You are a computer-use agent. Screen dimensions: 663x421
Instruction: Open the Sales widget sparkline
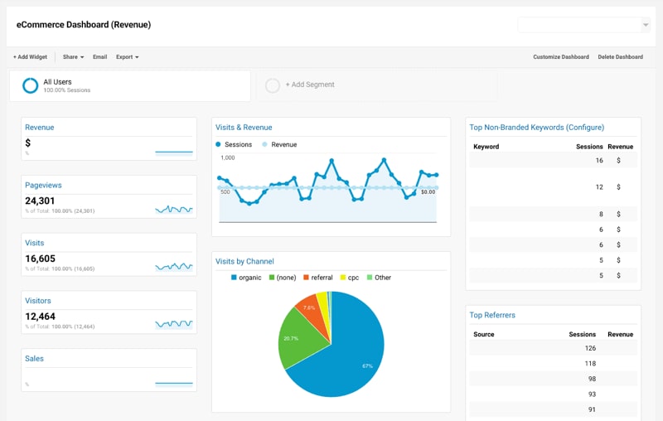pos(174,384)
